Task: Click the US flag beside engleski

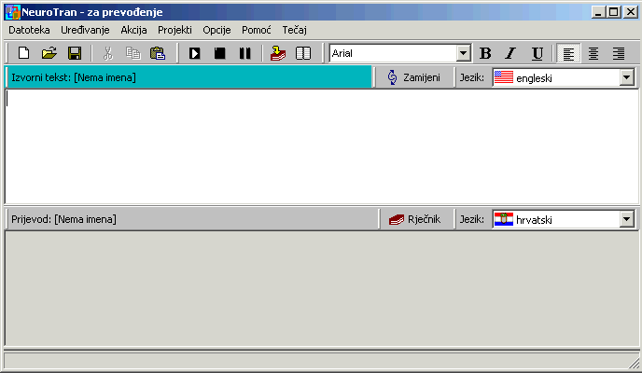Action: [504, 76]
